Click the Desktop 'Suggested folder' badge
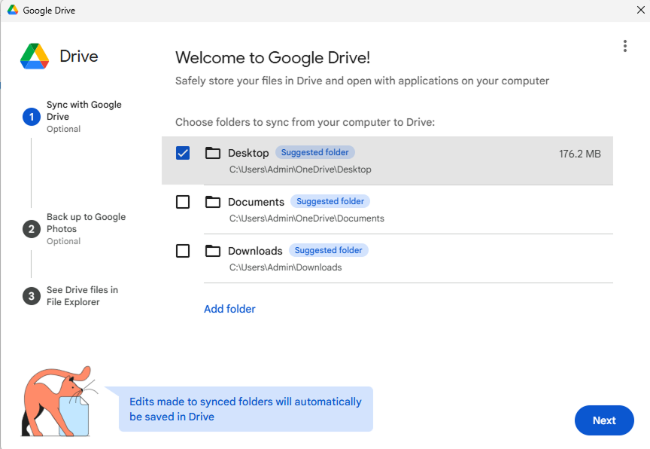This screenshot has height=449, width=650. tap(315, 152)
